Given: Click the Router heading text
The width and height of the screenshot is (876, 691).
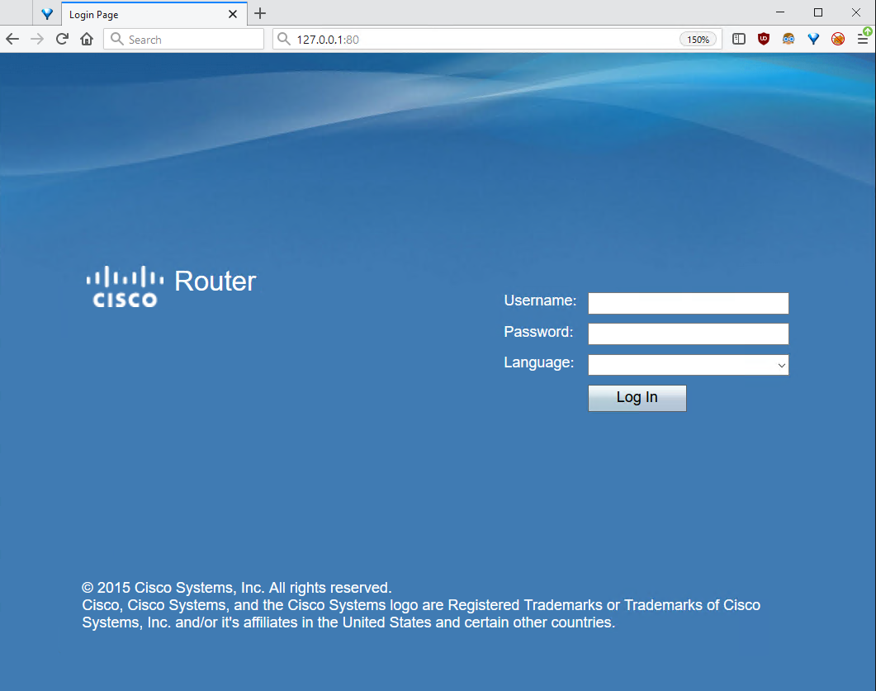Looking at the screenshot, I should pos(215,281).
